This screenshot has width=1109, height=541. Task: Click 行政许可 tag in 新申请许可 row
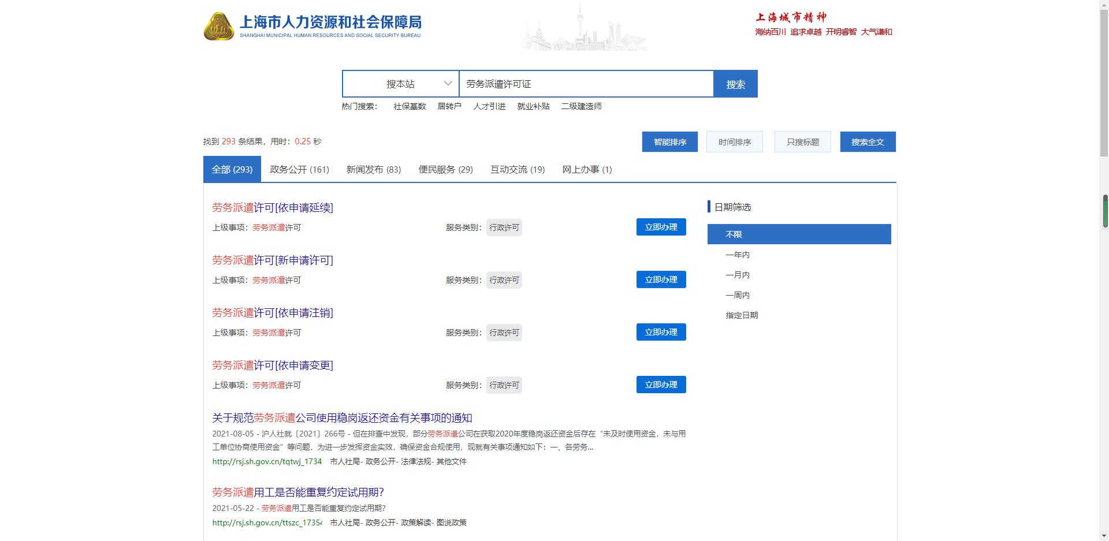coord(504,280)
